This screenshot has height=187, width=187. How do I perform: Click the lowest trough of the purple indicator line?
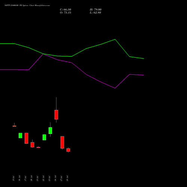[115, 88]
